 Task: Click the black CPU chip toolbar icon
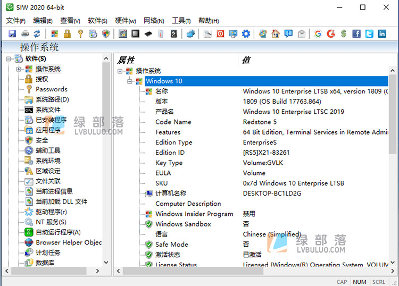pyautogui.click(x=135, y=33)
